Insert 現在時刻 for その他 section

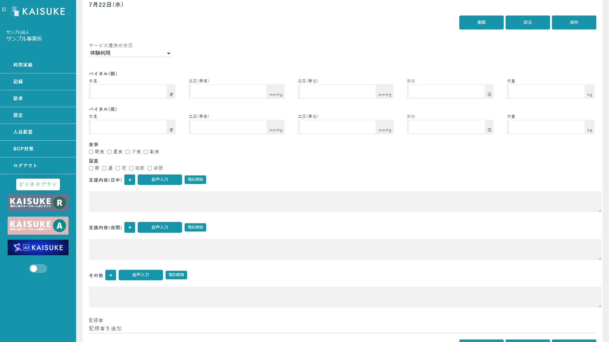coord(176,275)
